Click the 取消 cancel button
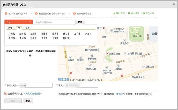The width and height of the screenshot is (178, 110). click(x=28, y=101)
